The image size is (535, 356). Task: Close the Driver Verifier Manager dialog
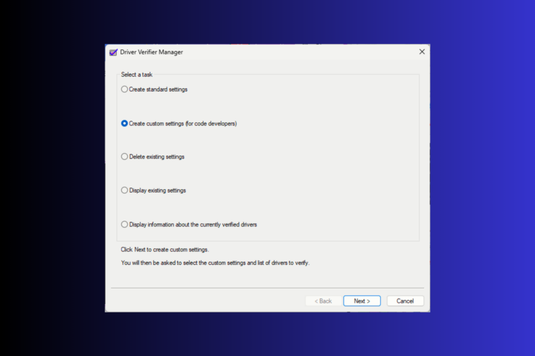pyautogui.click(x=422, y=52)
